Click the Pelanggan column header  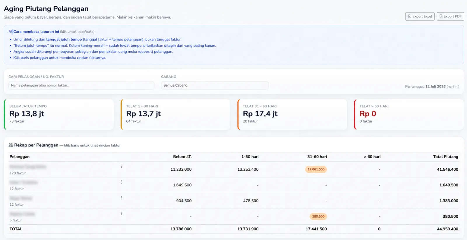(20, 157)
